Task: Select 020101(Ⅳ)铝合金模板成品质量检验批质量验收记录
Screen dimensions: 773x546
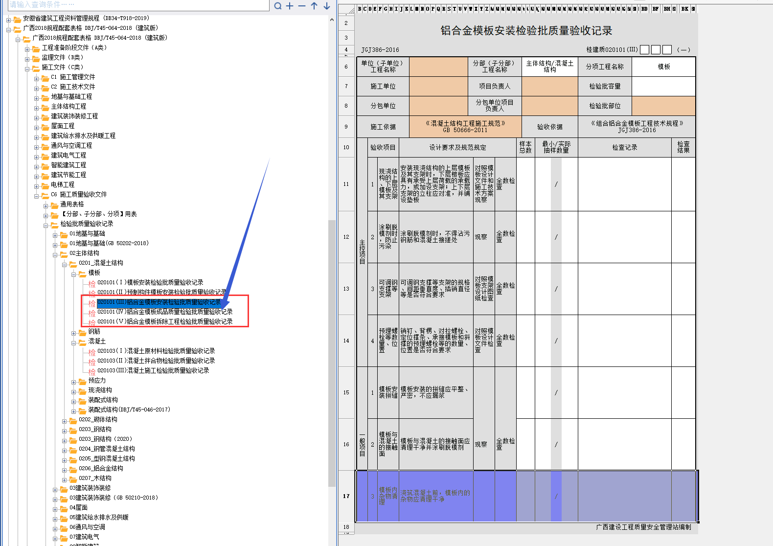Action: (x=165, y=312)
